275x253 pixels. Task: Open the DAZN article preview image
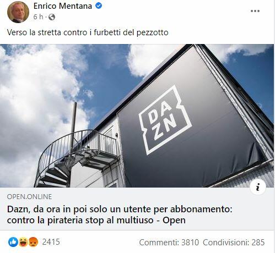pyautogui.click(x=137, y=116)
